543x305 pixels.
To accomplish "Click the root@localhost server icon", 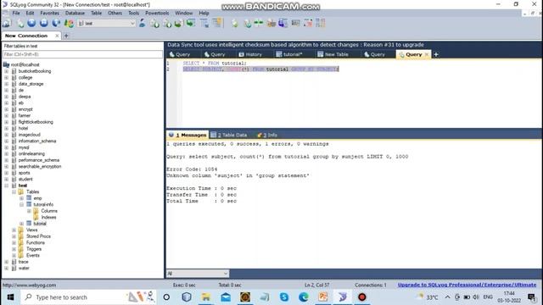I will (x=6, y=64).
